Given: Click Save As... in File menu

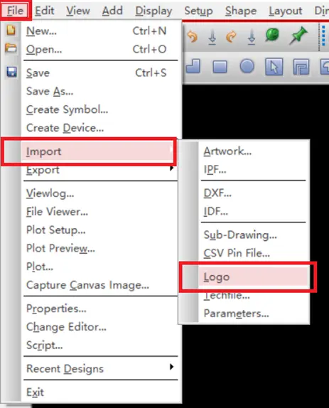Looking at the screenshot, I should coord(50,91).
